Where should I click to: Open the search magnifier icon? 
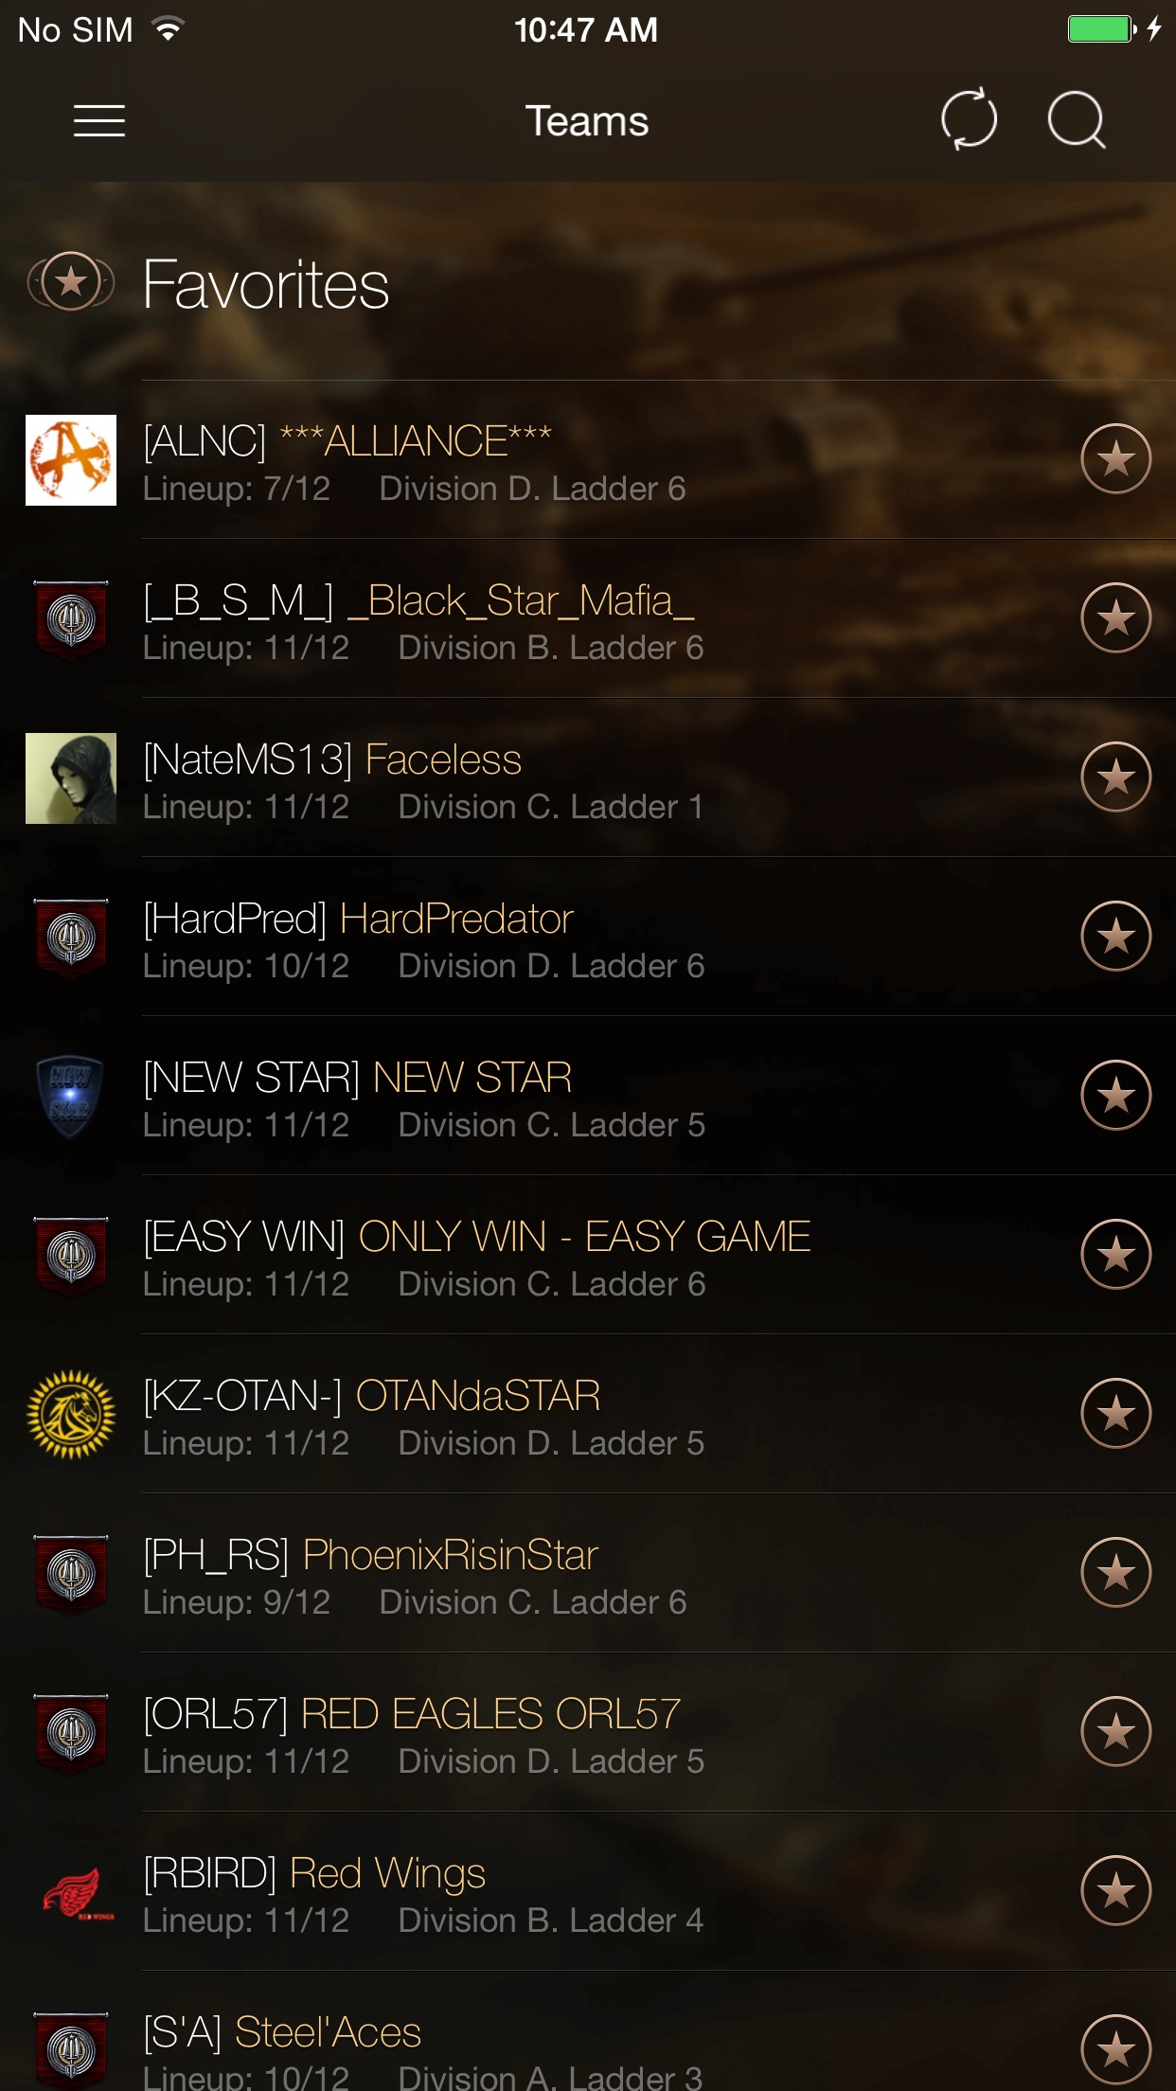point(1078,119)
